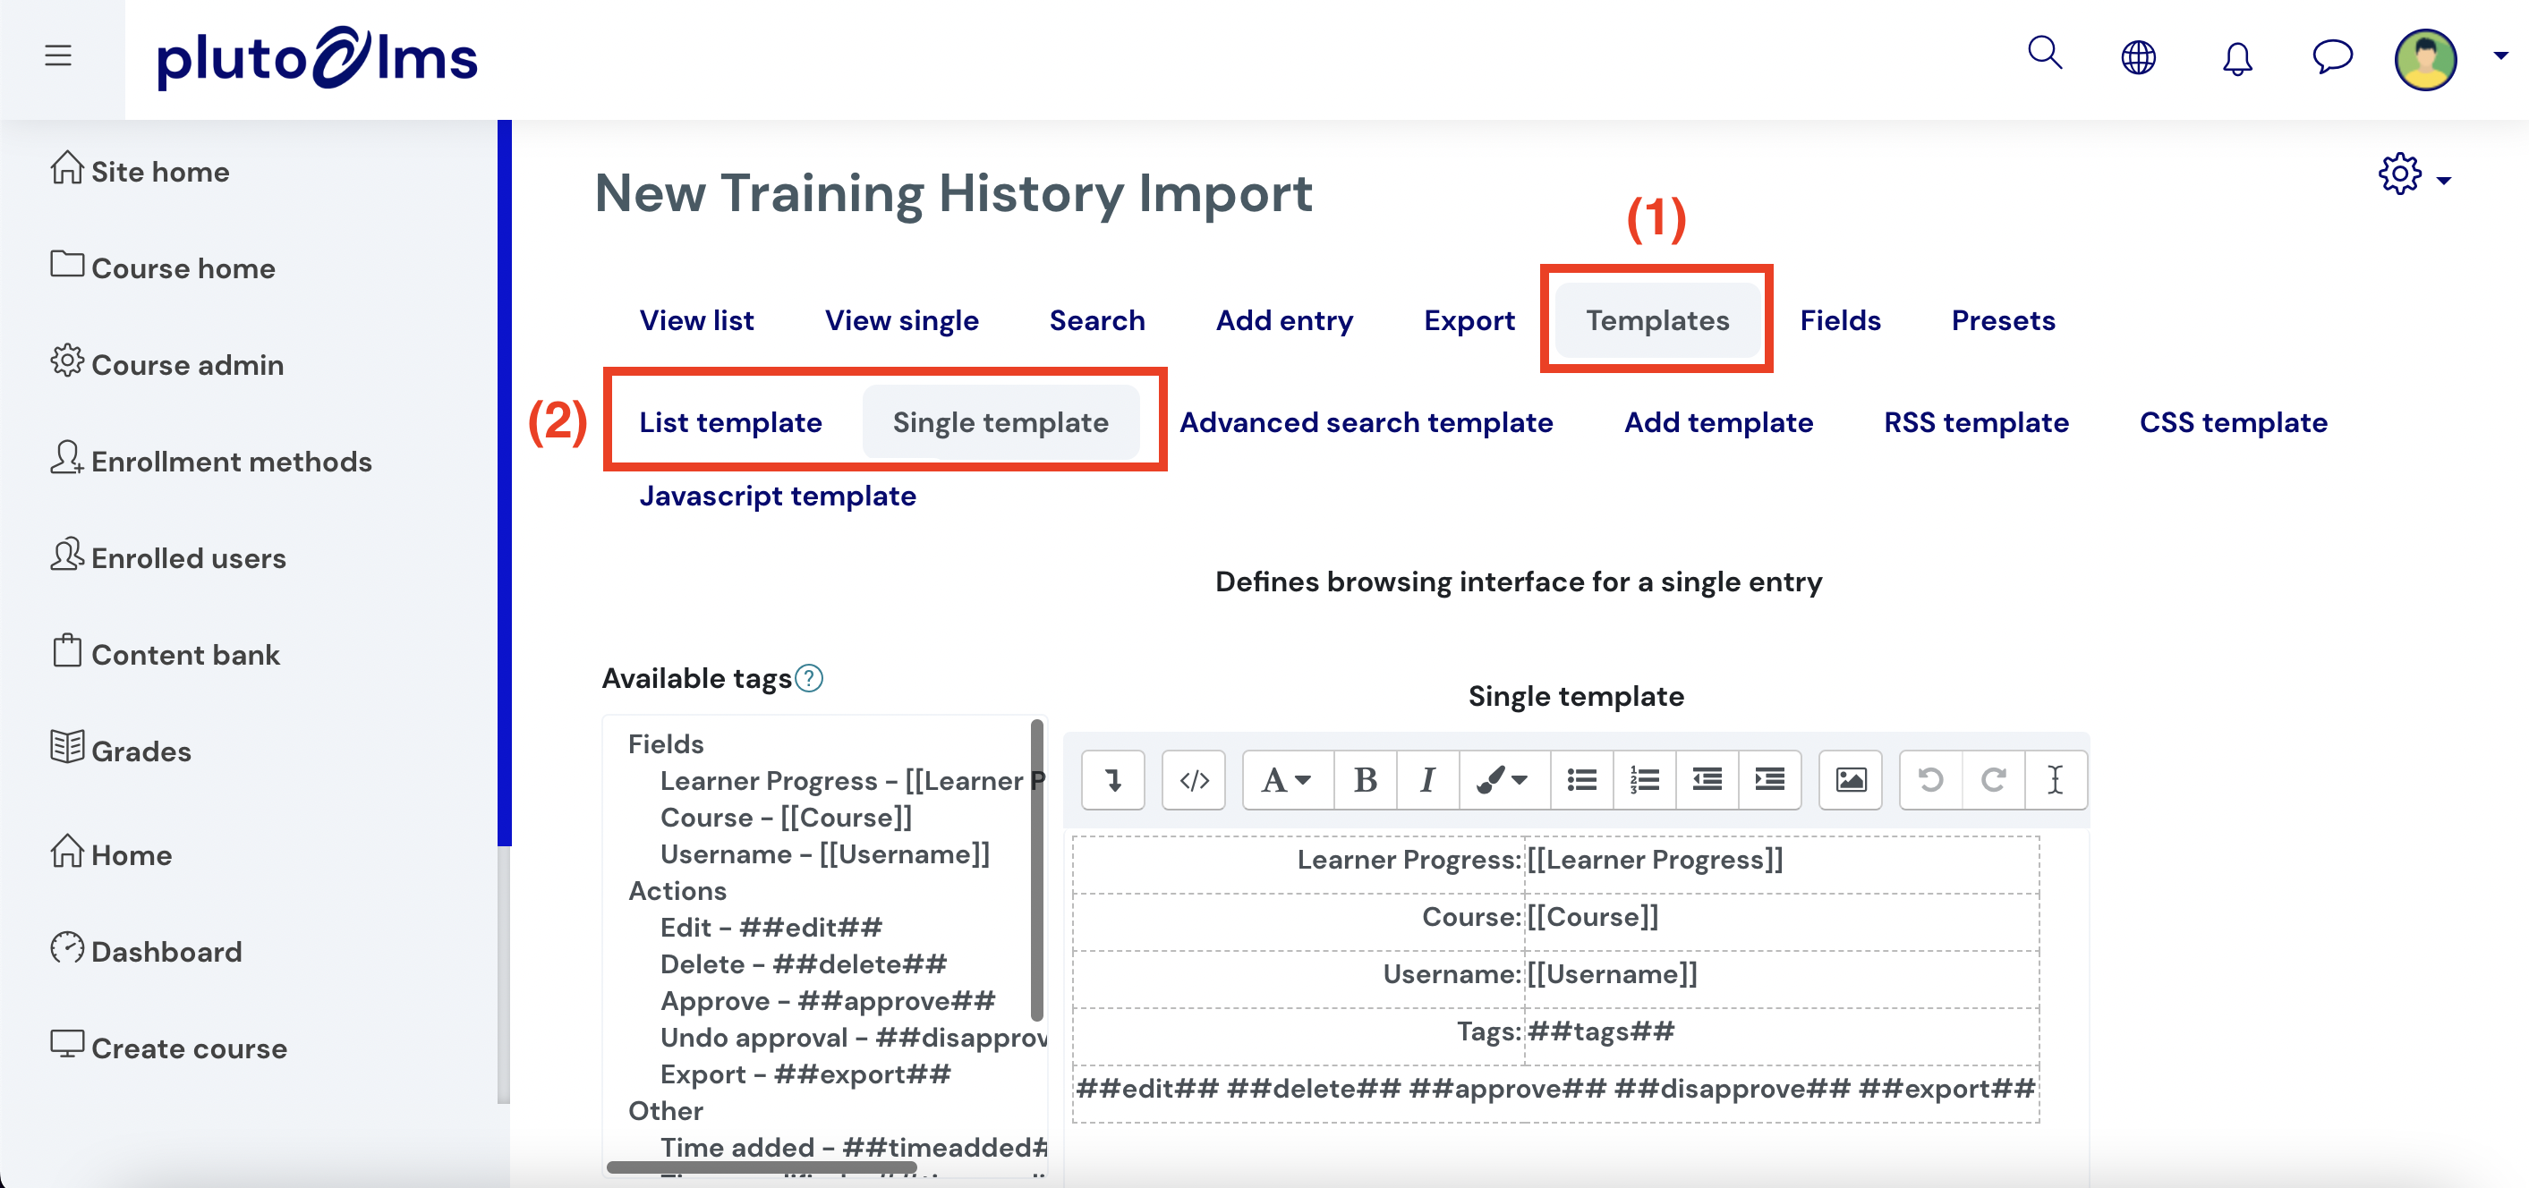The height and width of the screenshot is (1188, 2529).
Task: Open CSS template
Action: pyautogui.click(x=2234, y=423)
